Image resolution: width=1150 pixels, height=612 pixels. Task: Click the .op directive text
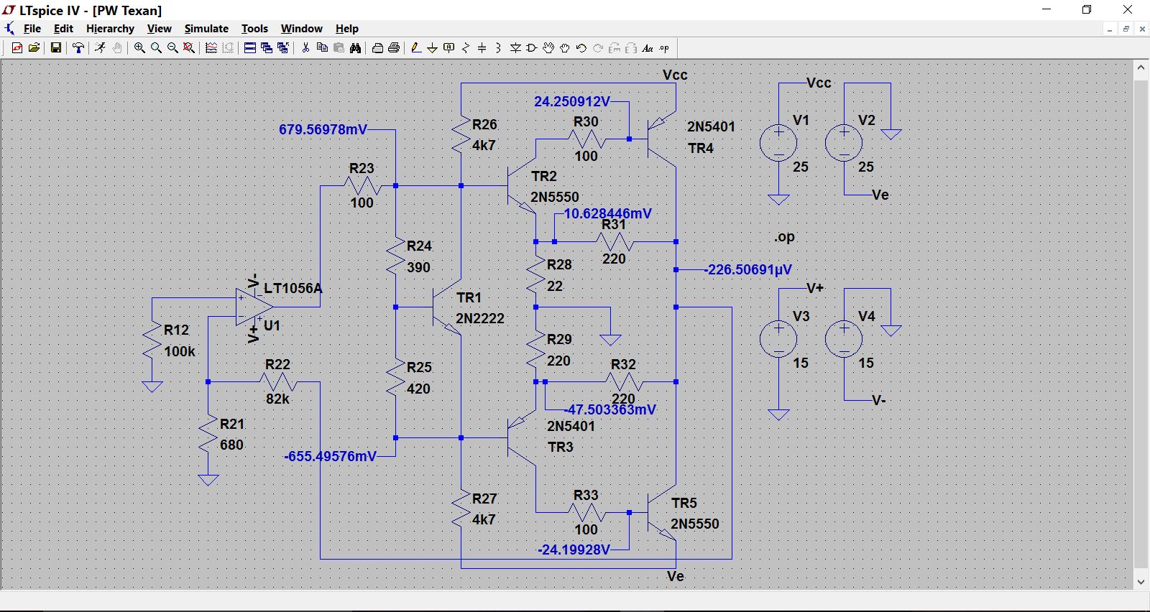tap(784, 237)
